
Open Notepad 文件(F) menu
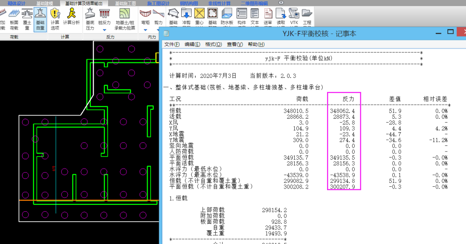click(172, 44)
